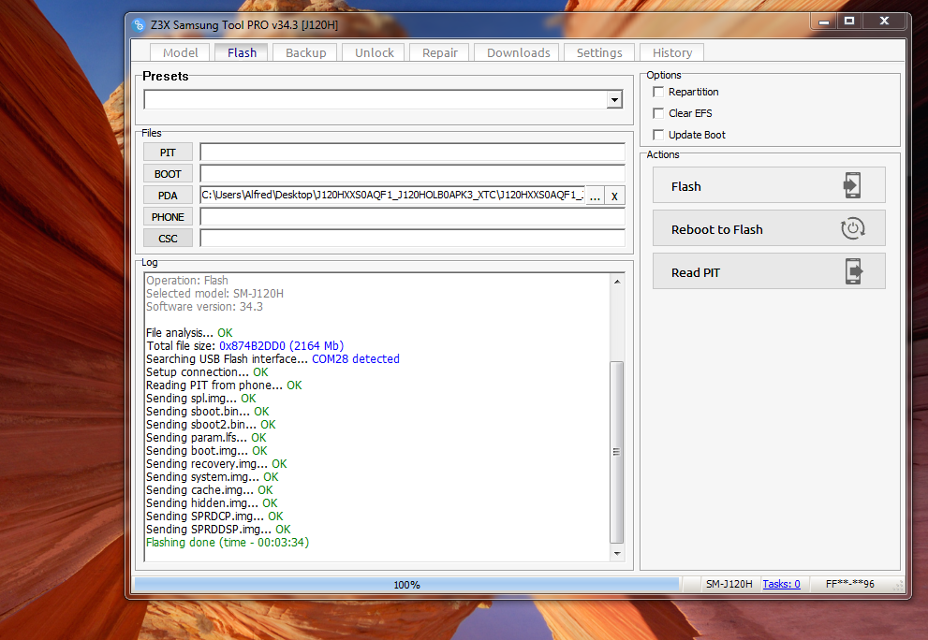Image resolution: width=928 pixels, height=640 pixels.
Task: Go to the Unlock tab
Action: [x=374, y=52]
